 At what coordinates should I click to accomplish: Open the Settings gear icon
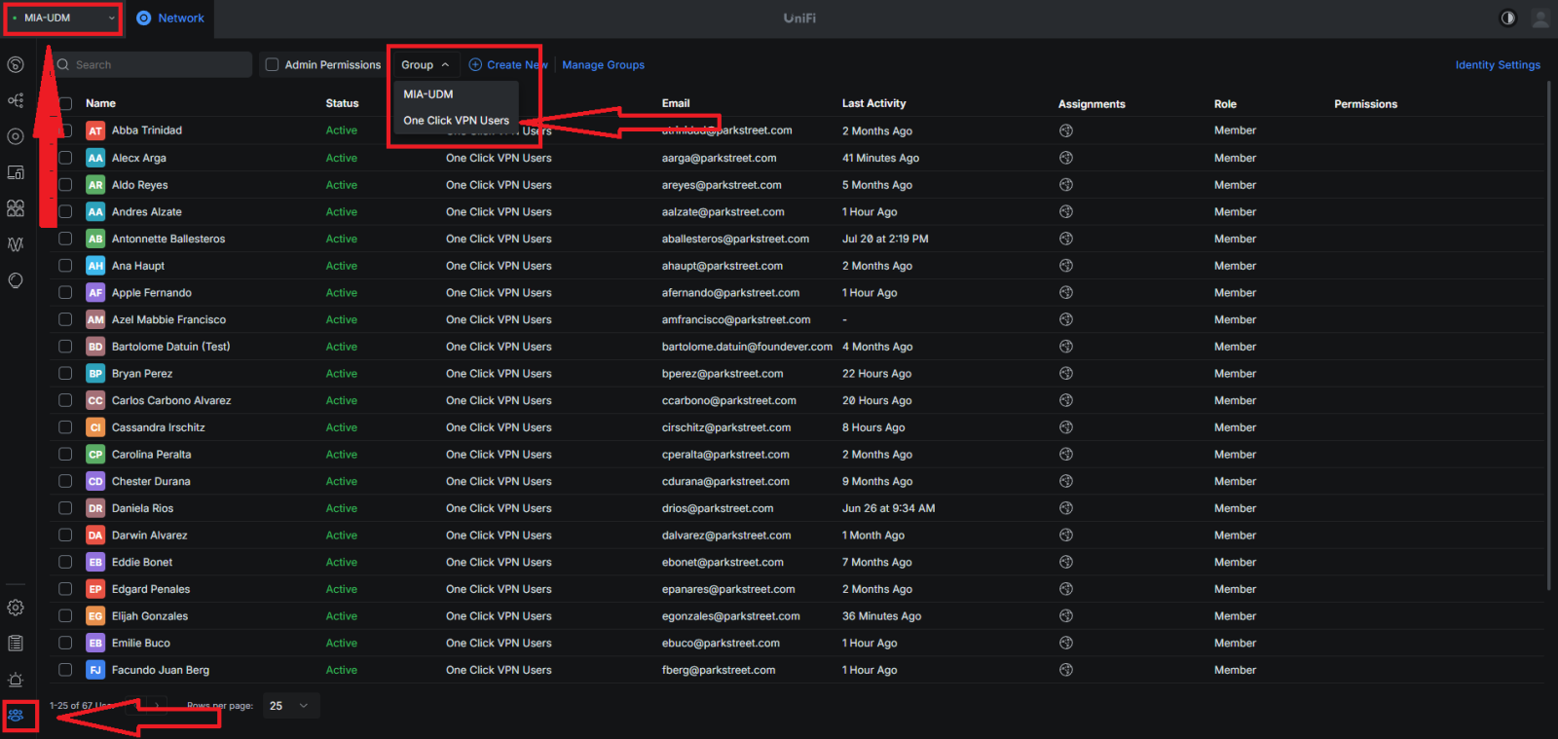point(16,608)
